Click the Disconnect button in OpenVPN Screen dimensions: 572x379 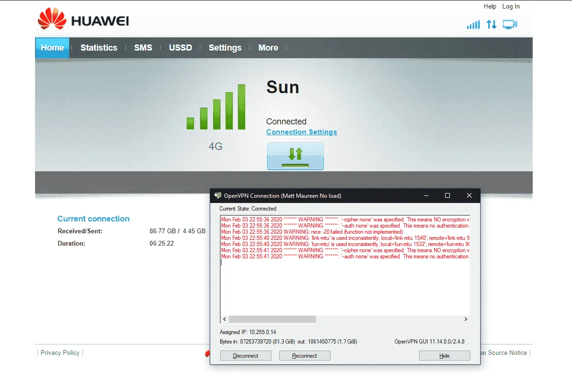246,356
